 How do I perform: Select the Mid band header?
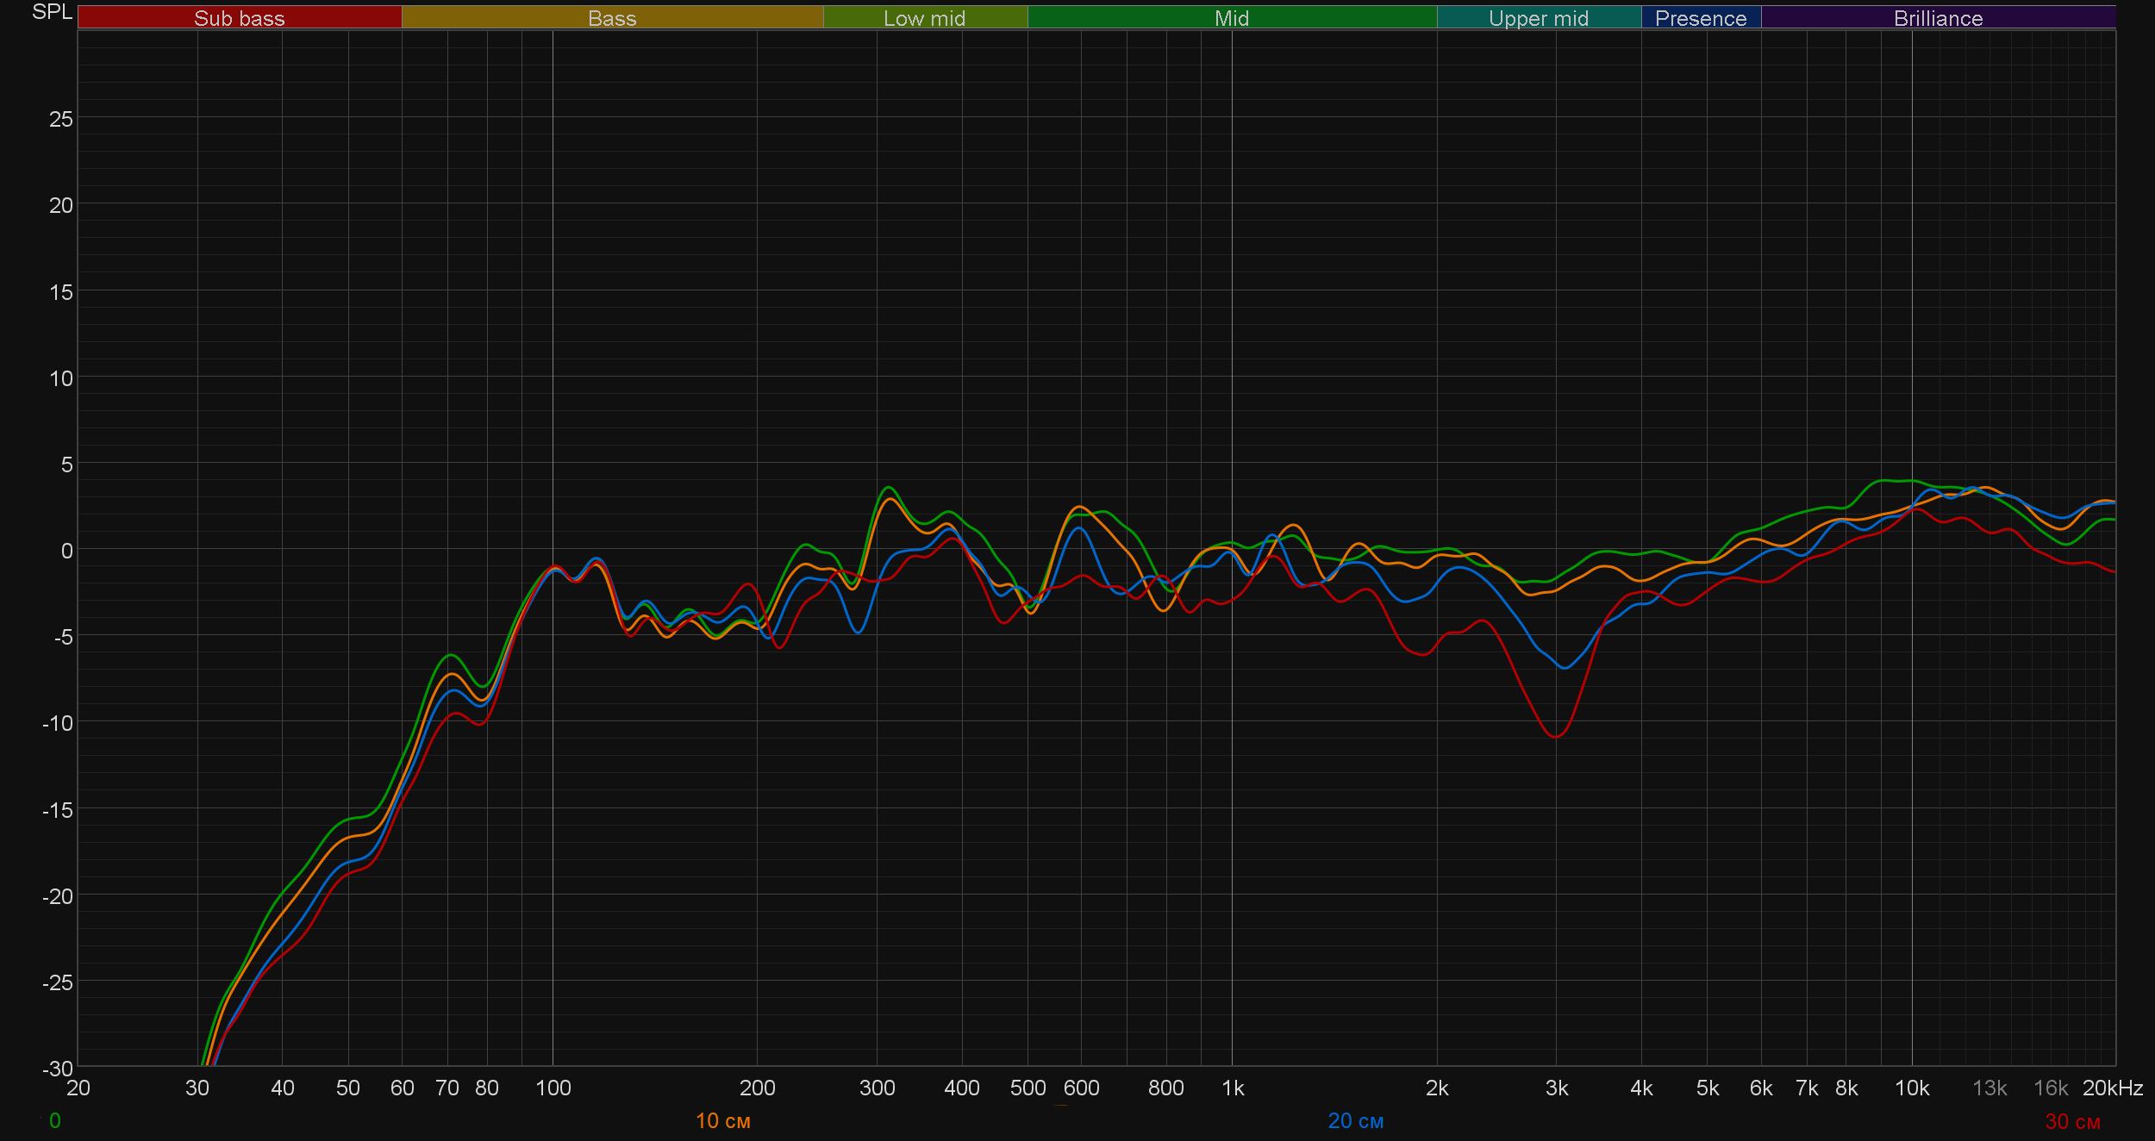click(x=1231, y=18)
